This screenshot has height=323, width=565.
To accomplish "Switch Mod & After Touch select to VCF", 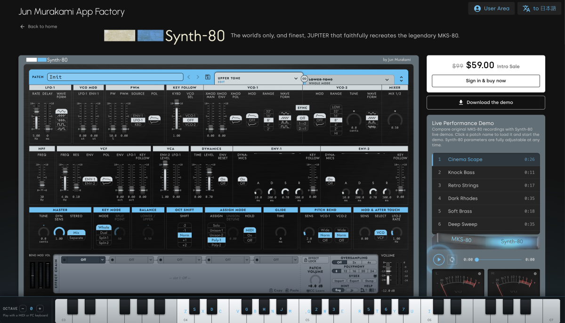I will pyautogui.click(x=380, y=238).
